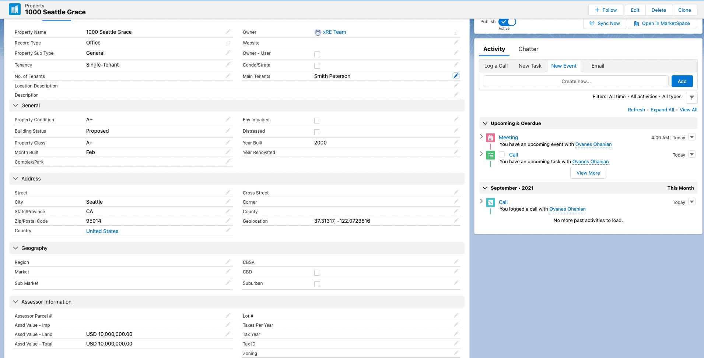The width and height of the screenshot is (704, 358).
Task: Select the Email tab
Action: pos(598,66)
